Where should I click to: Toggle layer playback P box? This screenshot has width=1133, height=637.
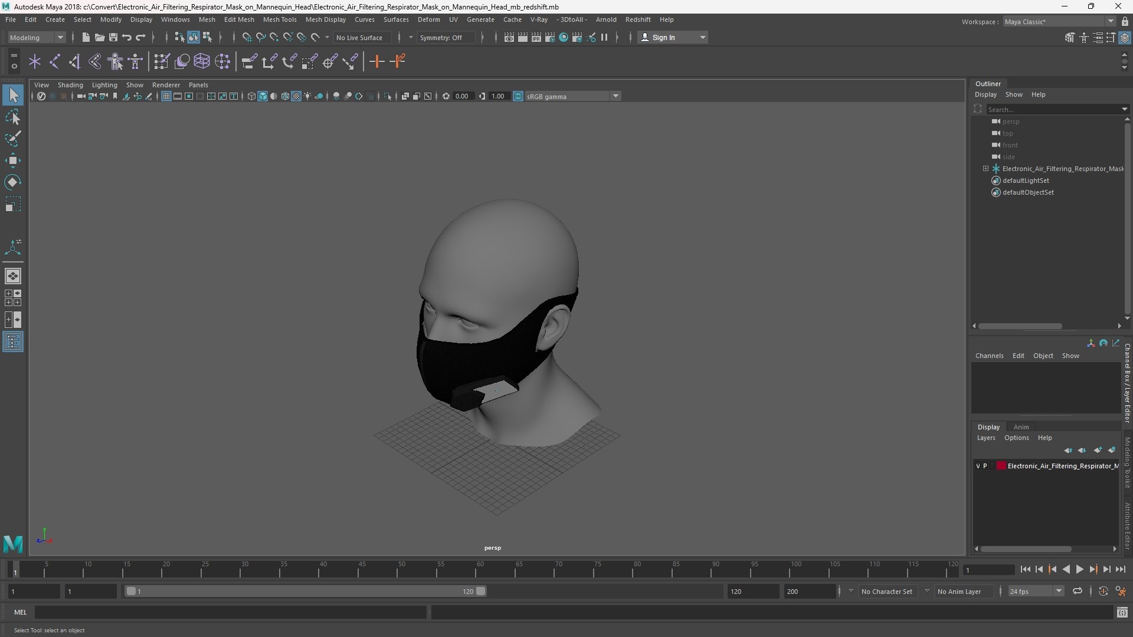(985, 466)
